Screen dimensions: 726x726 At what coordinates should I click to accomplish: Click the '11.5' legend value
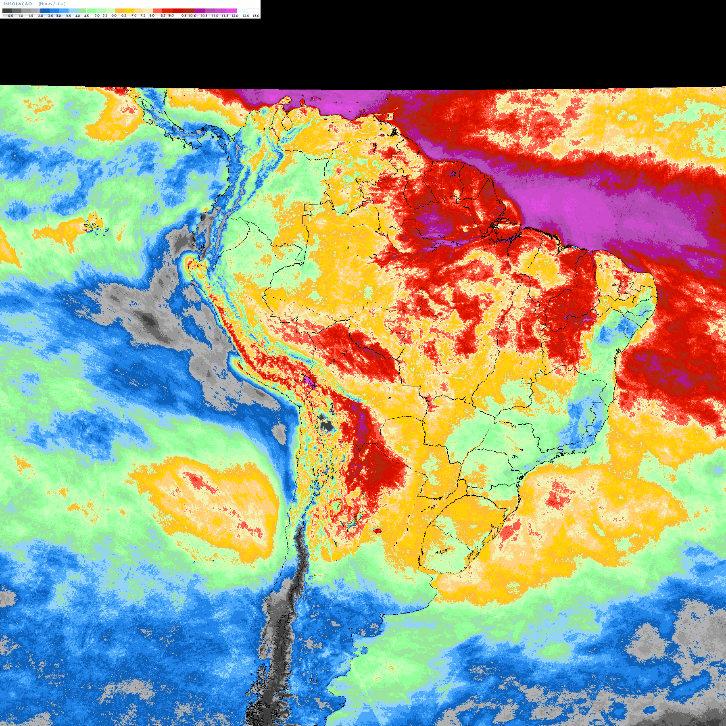(x=225, y=16)
